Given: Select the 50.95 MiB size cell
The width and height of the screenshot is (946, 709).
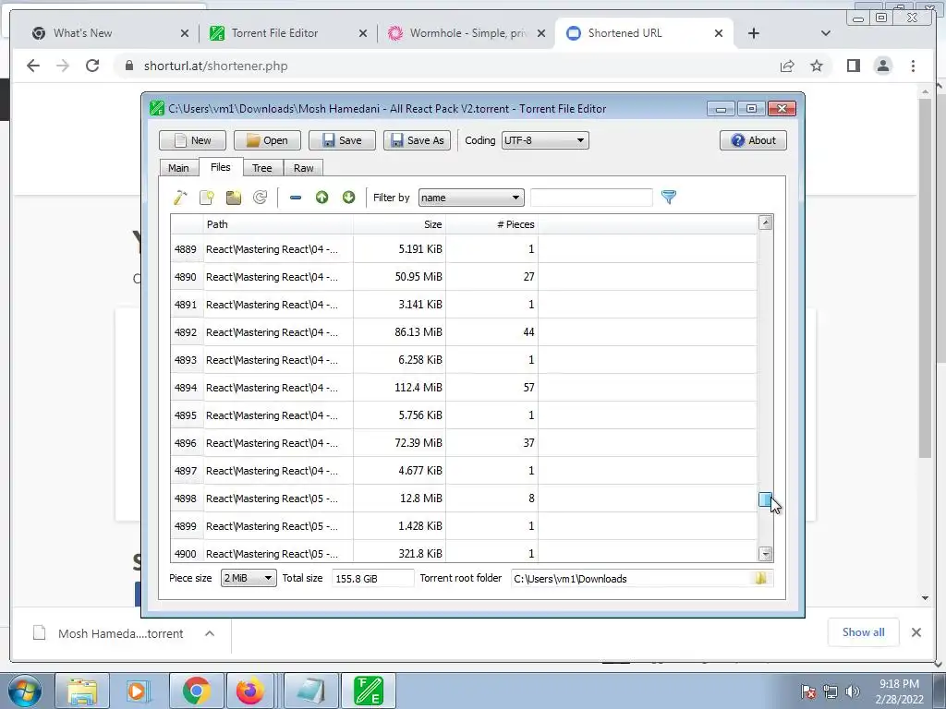Looking at the screenshot, I should 399,277.
